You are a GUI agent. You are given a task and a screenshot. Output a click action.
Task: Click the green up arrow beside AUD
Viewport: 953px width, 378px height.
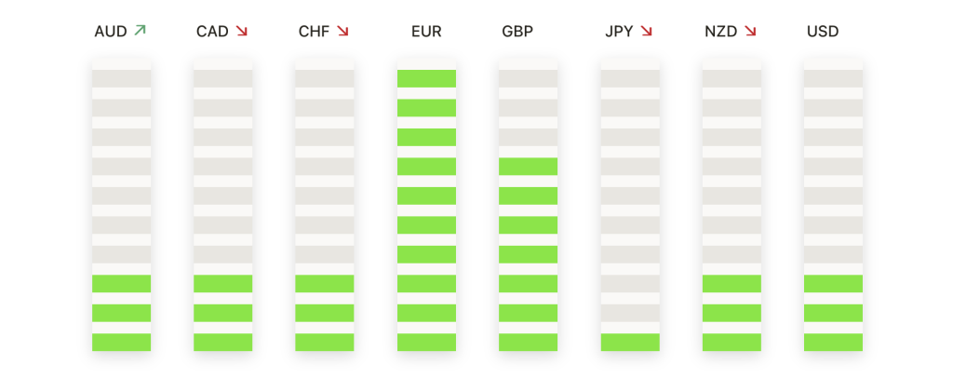point(141,31)
